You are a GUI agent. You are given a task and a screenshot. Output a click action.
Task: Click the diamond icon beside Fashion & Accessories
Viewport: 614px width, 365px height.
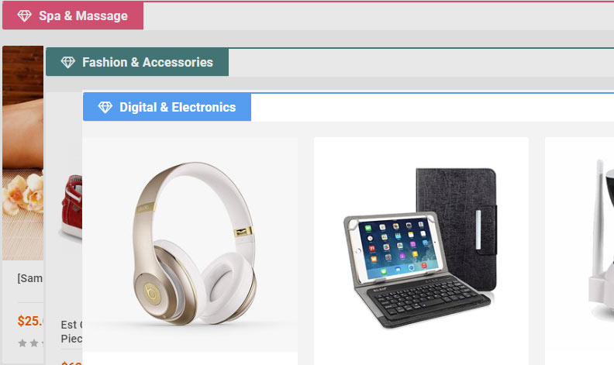click(67, 62)
